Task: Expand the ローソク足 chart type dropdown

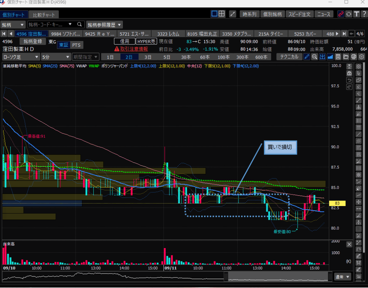Action: coord(20,57)
